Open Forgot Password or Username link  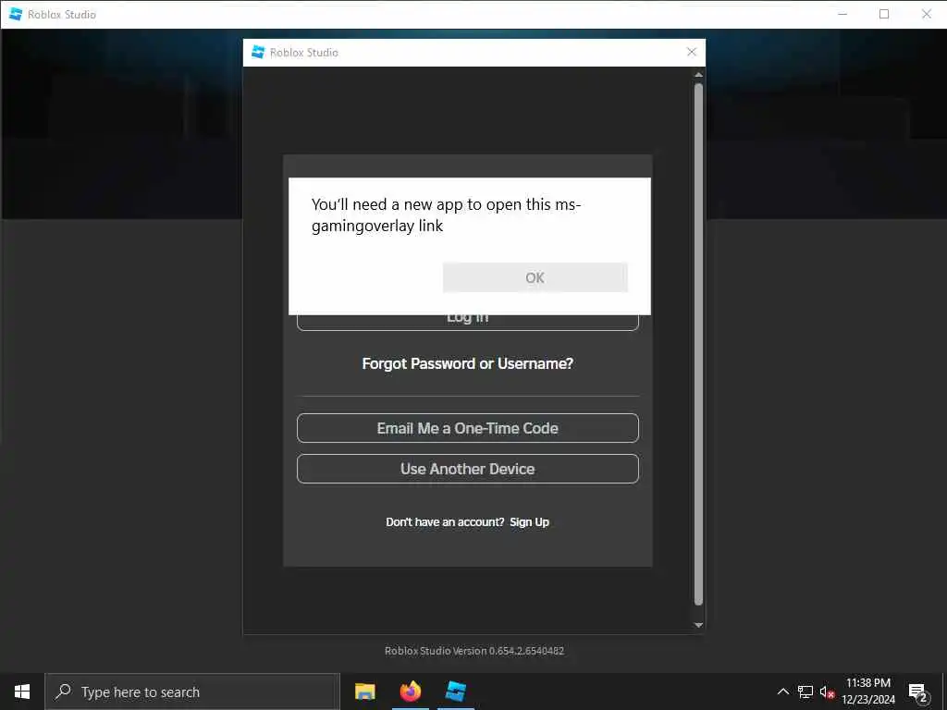[x=467, y=363]
